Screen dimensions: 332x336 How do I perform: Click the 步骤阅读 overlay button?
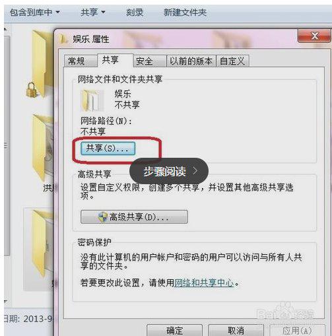point(169,171)
